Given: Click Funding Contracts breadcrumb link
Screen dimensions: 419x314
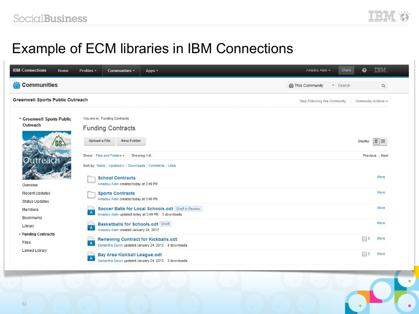Looking at the screenshot, I should click(115, 119).
